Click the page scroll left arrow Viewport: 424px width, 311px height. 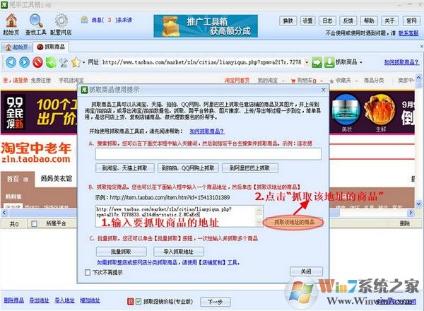coord(4,213)
